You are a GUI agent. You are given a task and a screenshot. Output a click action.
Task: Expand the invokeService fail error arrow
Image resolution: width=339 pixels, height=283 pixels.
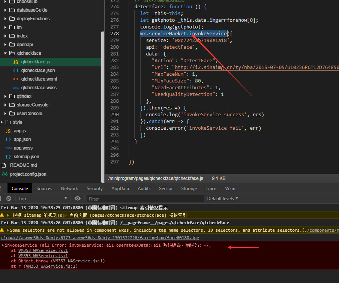(x=3, y=245)
